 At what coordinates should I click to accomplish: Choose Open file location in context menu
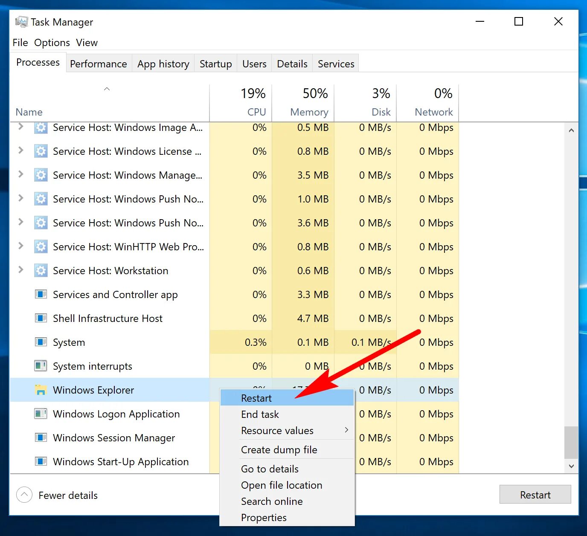[x=287, y=485]
